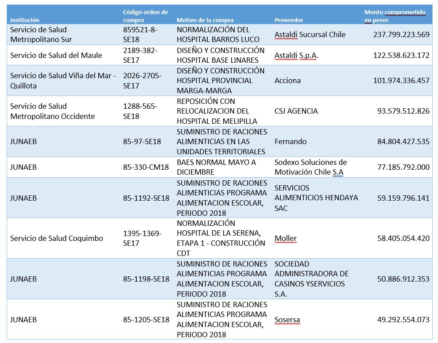
Task: Select the Monto comprometido en pesos header
Action: (395, 16)
